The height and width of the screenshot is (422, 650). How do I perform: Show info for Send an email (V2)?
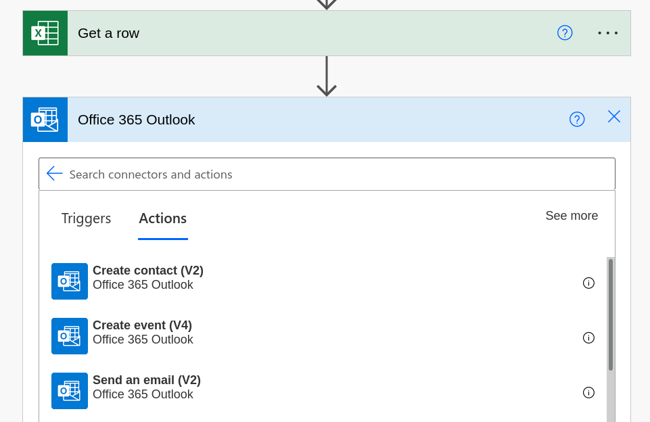pos(588,392)
